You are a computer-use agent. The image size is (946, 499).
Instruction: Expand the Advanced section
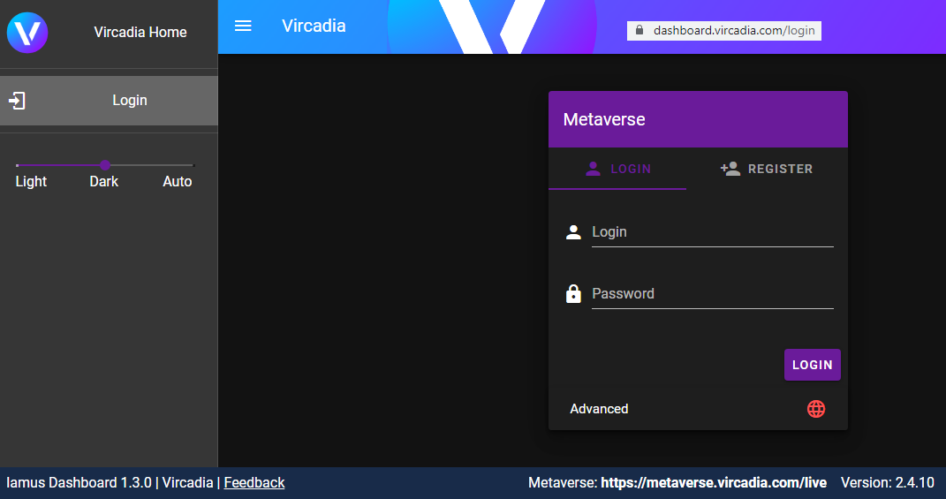pos(698,409)
